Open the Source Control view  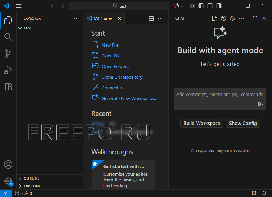(8, 53)
